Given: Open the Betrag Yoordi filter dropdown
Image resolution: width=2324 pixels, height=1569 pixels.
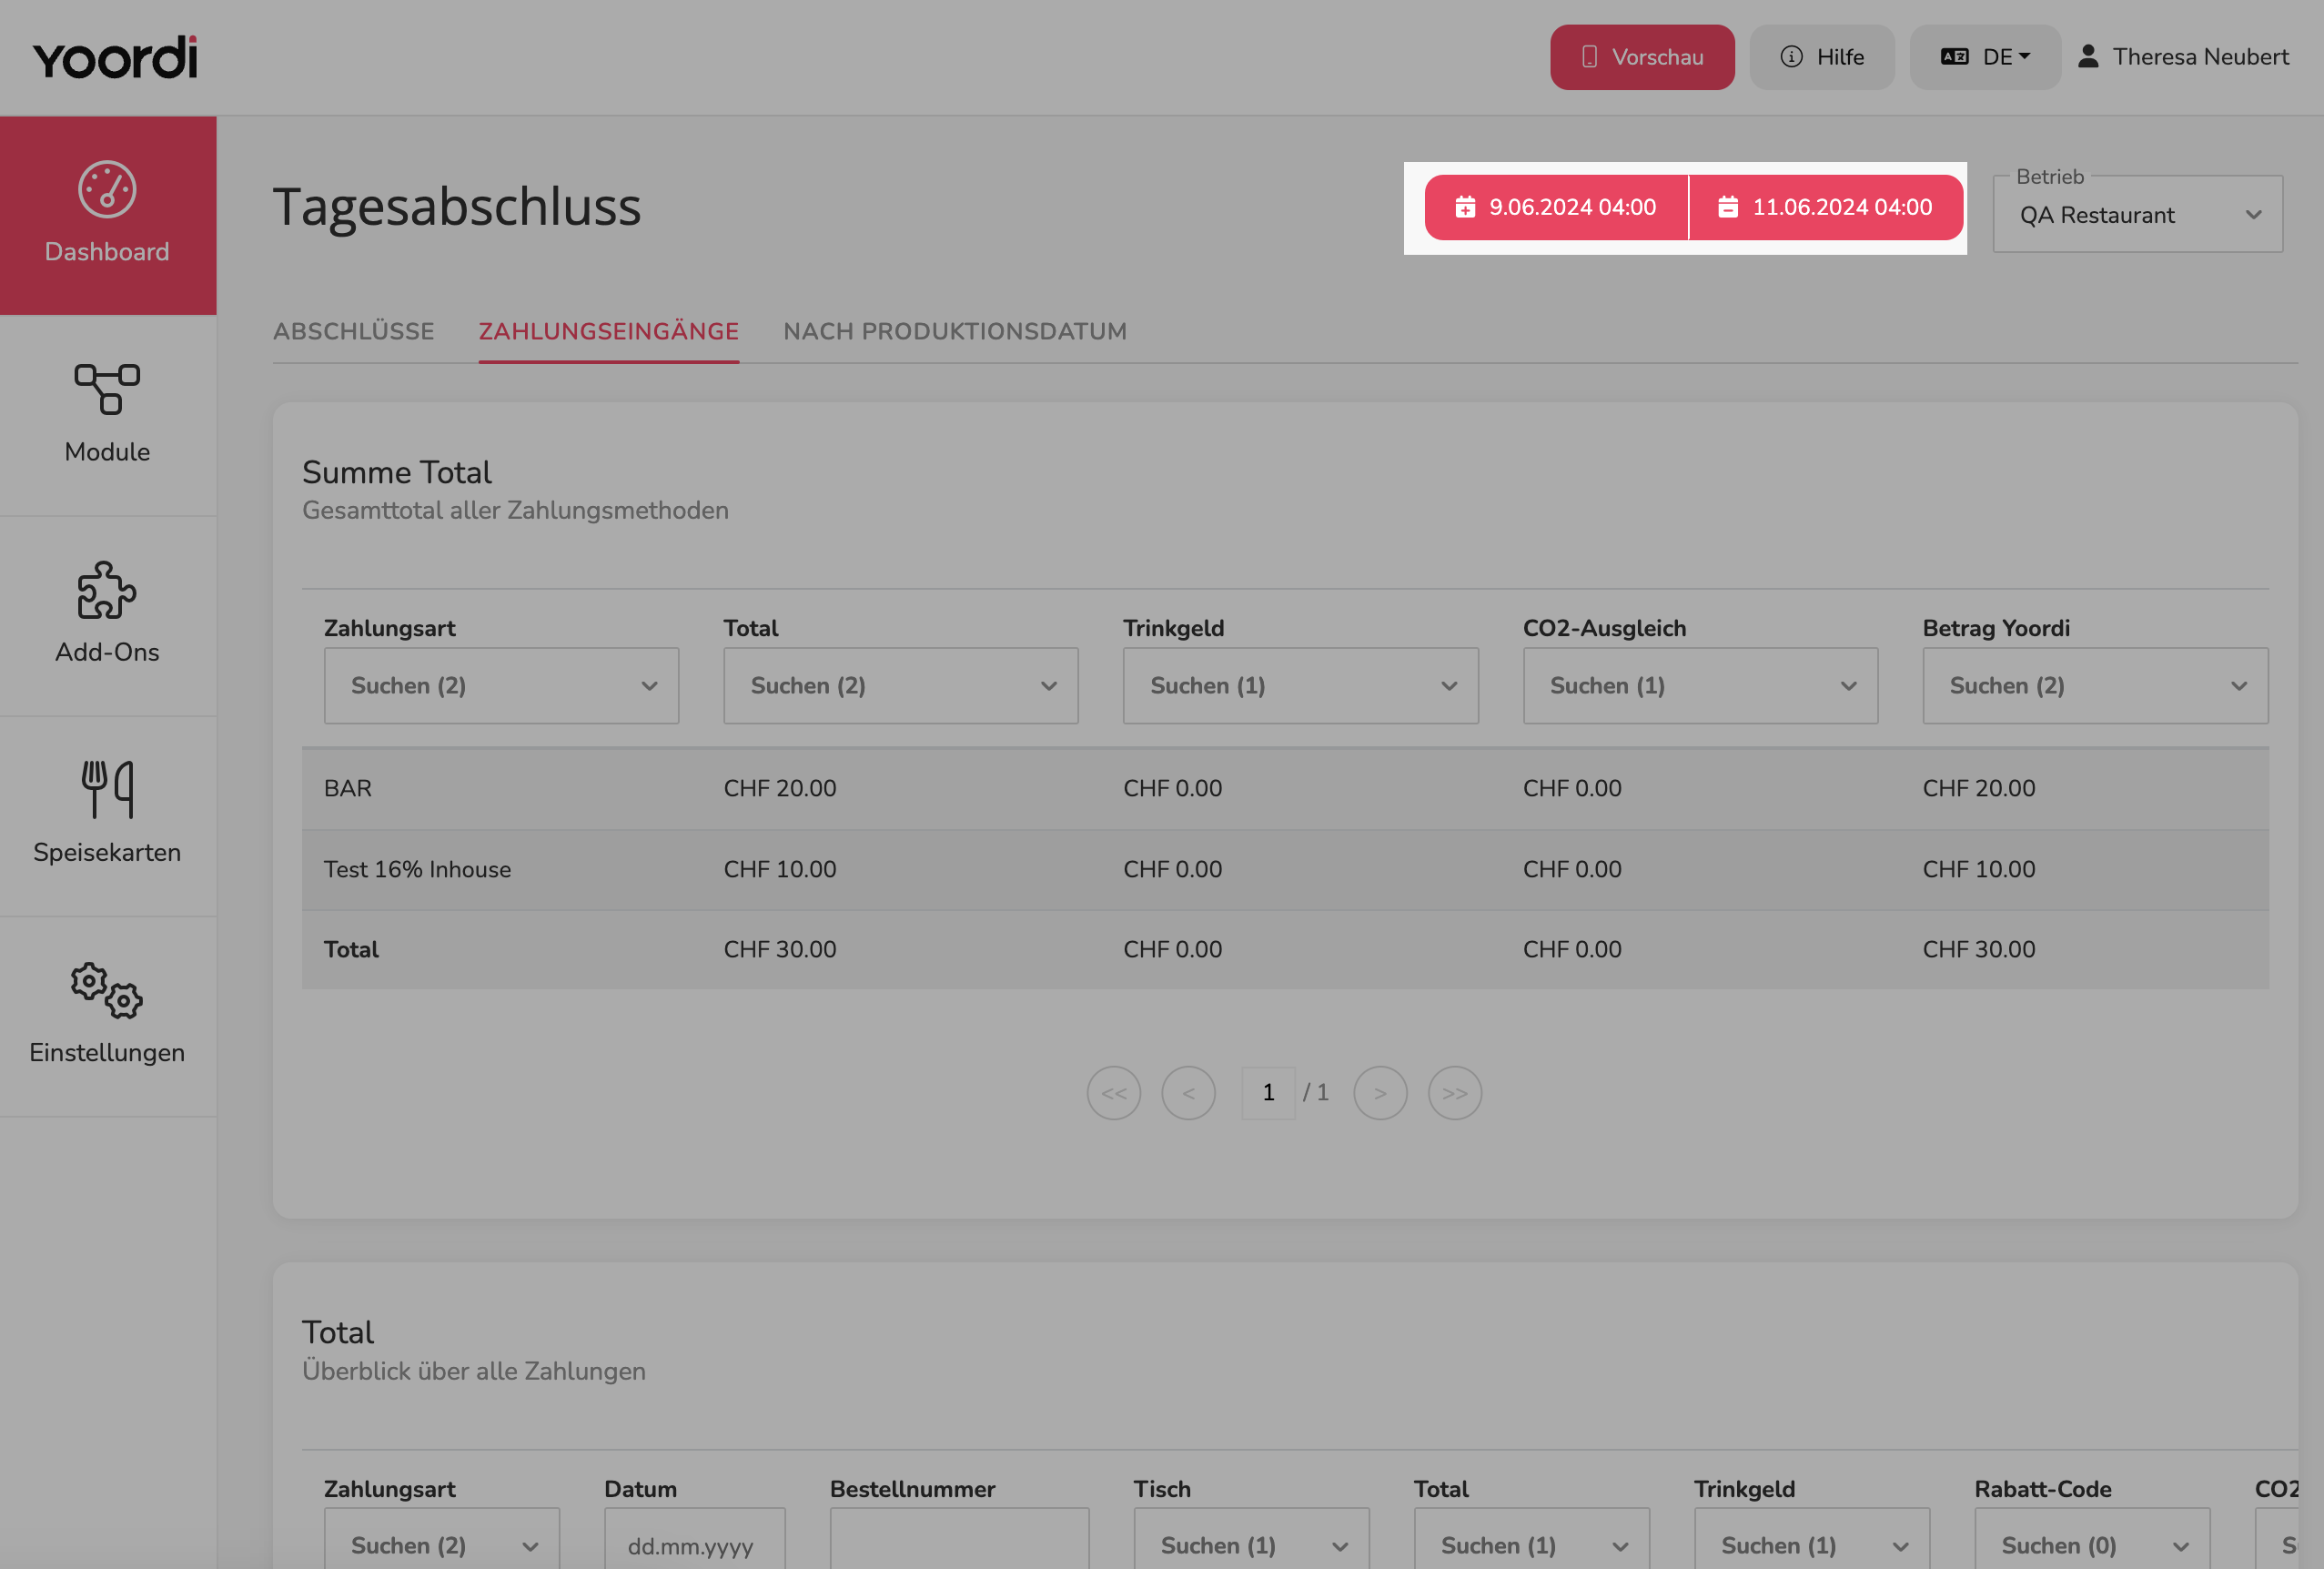Looking at the screenshot, I should [x=2095, y=685].
